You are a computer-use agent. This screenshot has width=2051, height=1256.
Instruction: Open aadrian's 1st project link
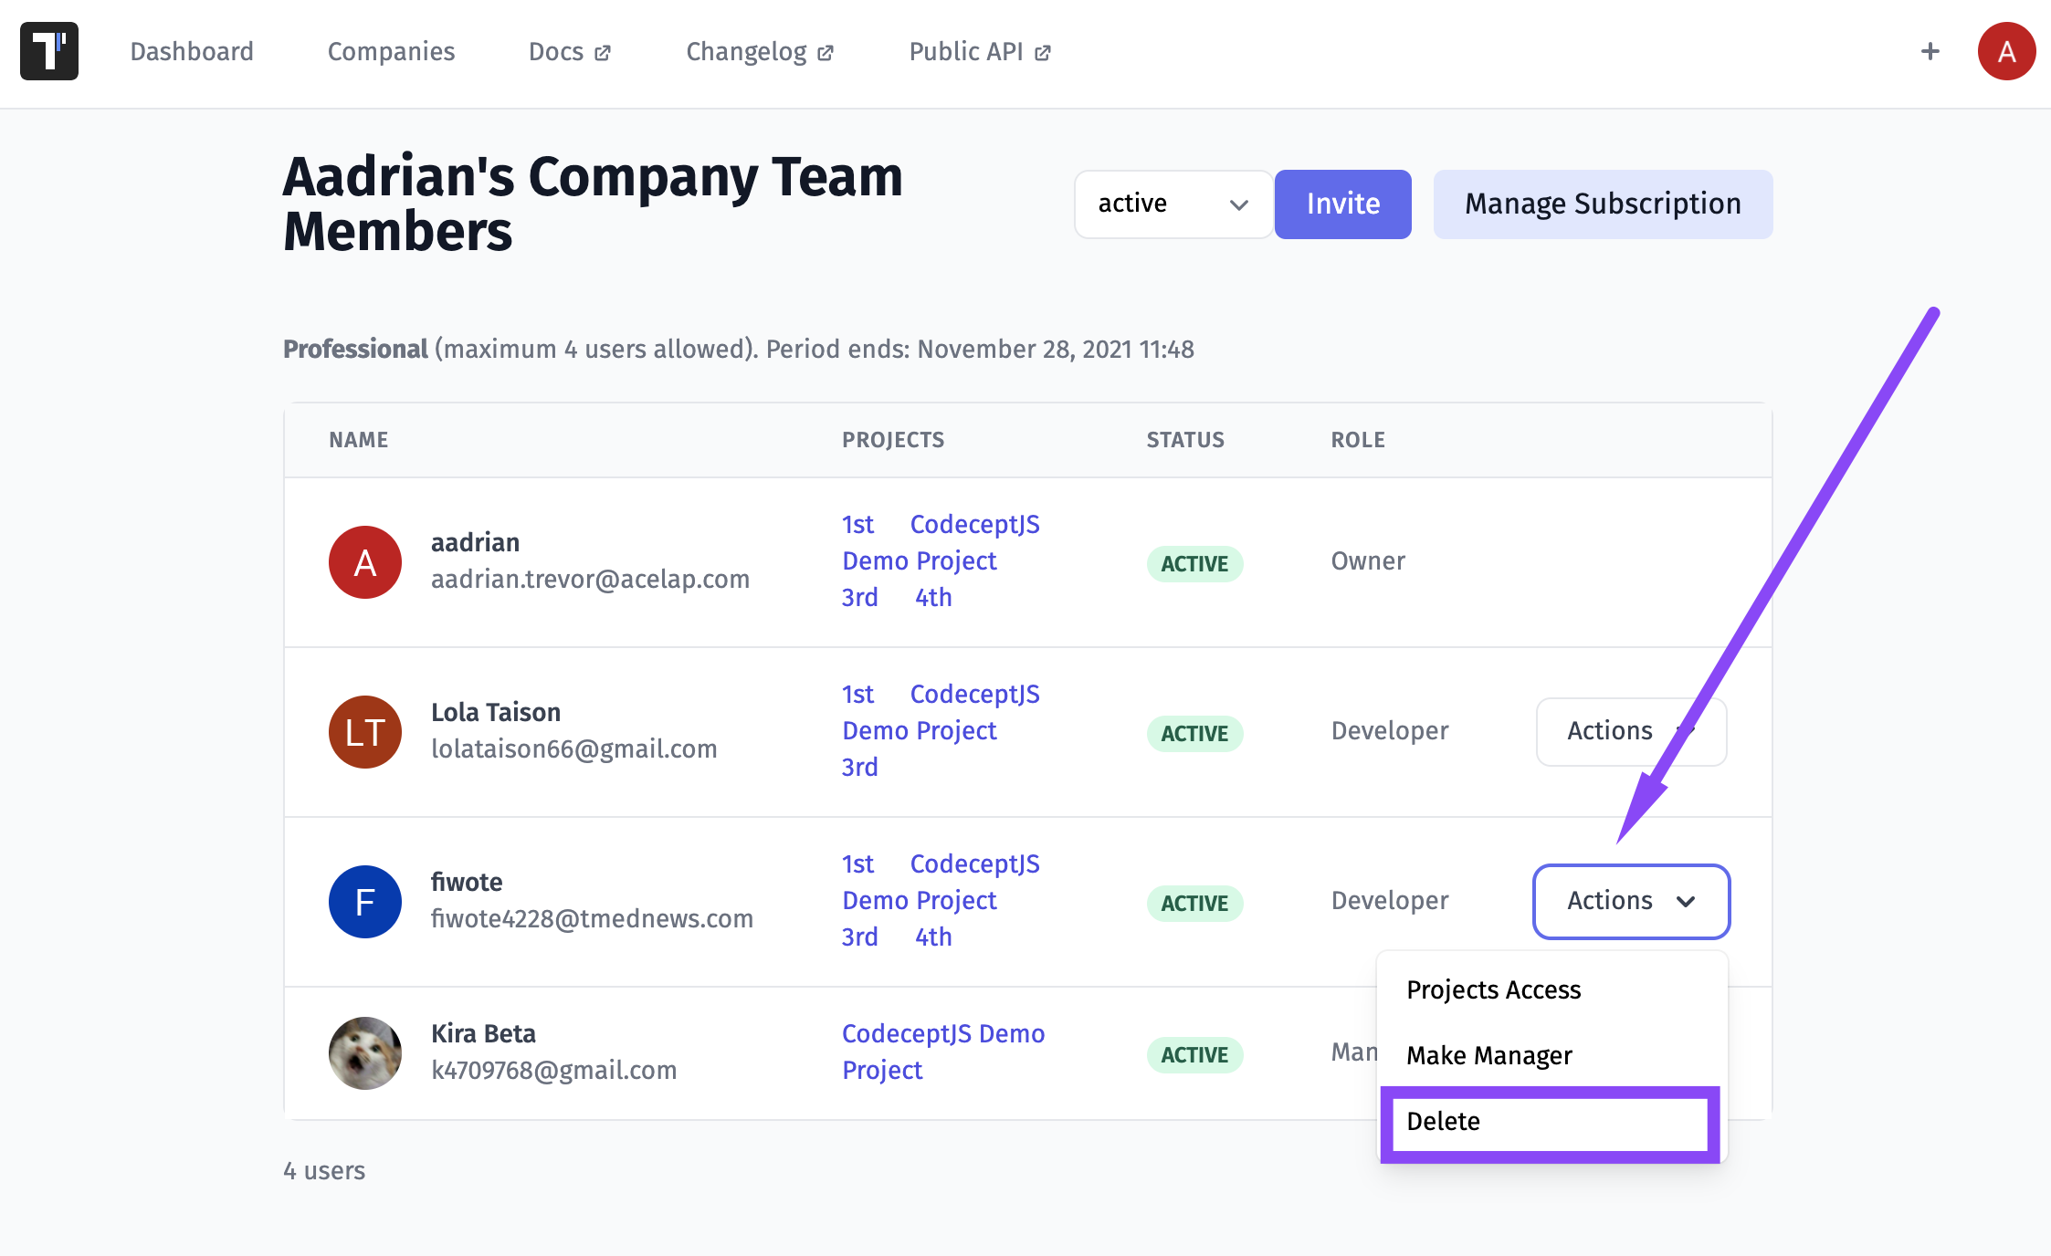[857, 524]
